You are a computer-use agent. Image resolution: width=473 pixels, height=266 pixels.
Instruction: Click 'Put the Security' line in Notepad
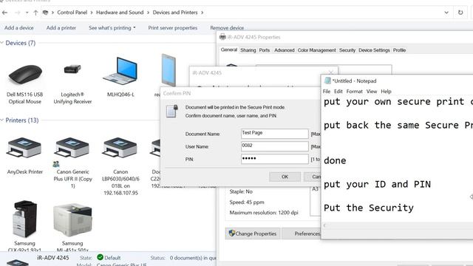pyautogui.click(x=369, y=208)
